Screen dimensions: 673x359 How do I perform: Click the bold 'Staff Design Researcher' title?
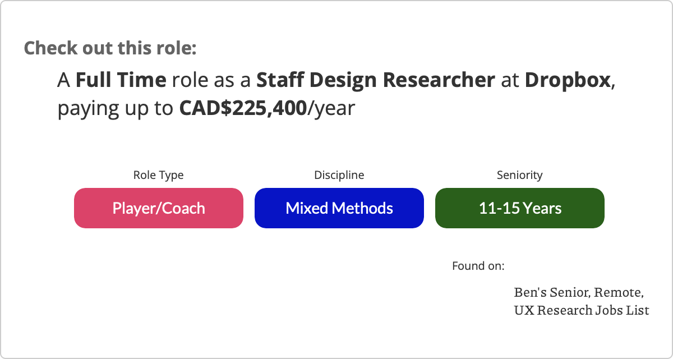pyautogui.click(x=376, y=81)
